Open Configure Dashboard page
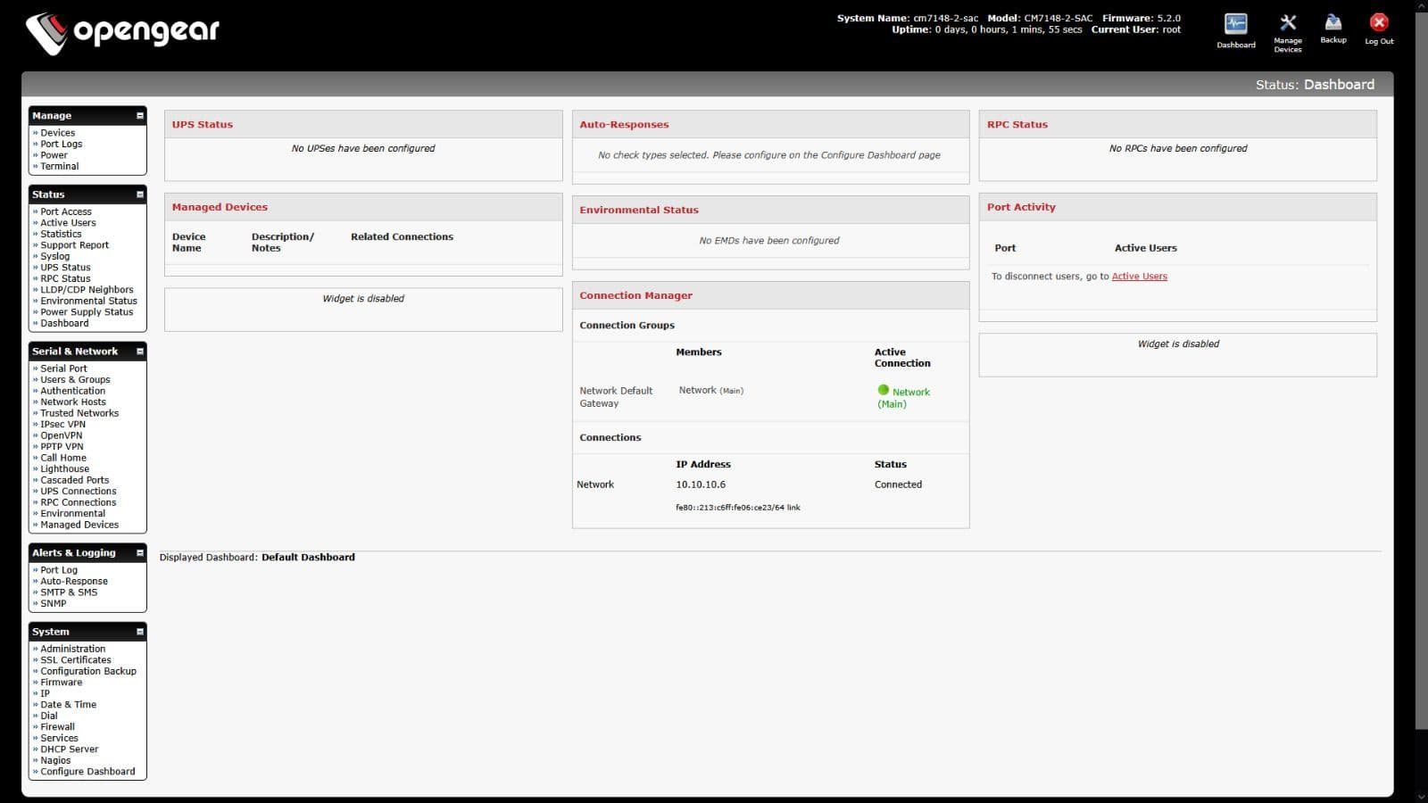Viewport: 1428px width, 803px height. pyautogui.click(x=87, y=772)
